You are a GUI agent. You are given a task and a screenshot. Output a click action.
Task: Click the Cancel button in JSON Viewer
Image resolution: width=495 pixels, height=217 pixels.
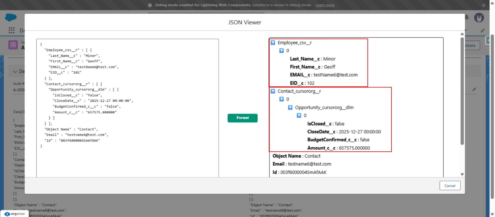pyautogui.click(x=450, y=186)
